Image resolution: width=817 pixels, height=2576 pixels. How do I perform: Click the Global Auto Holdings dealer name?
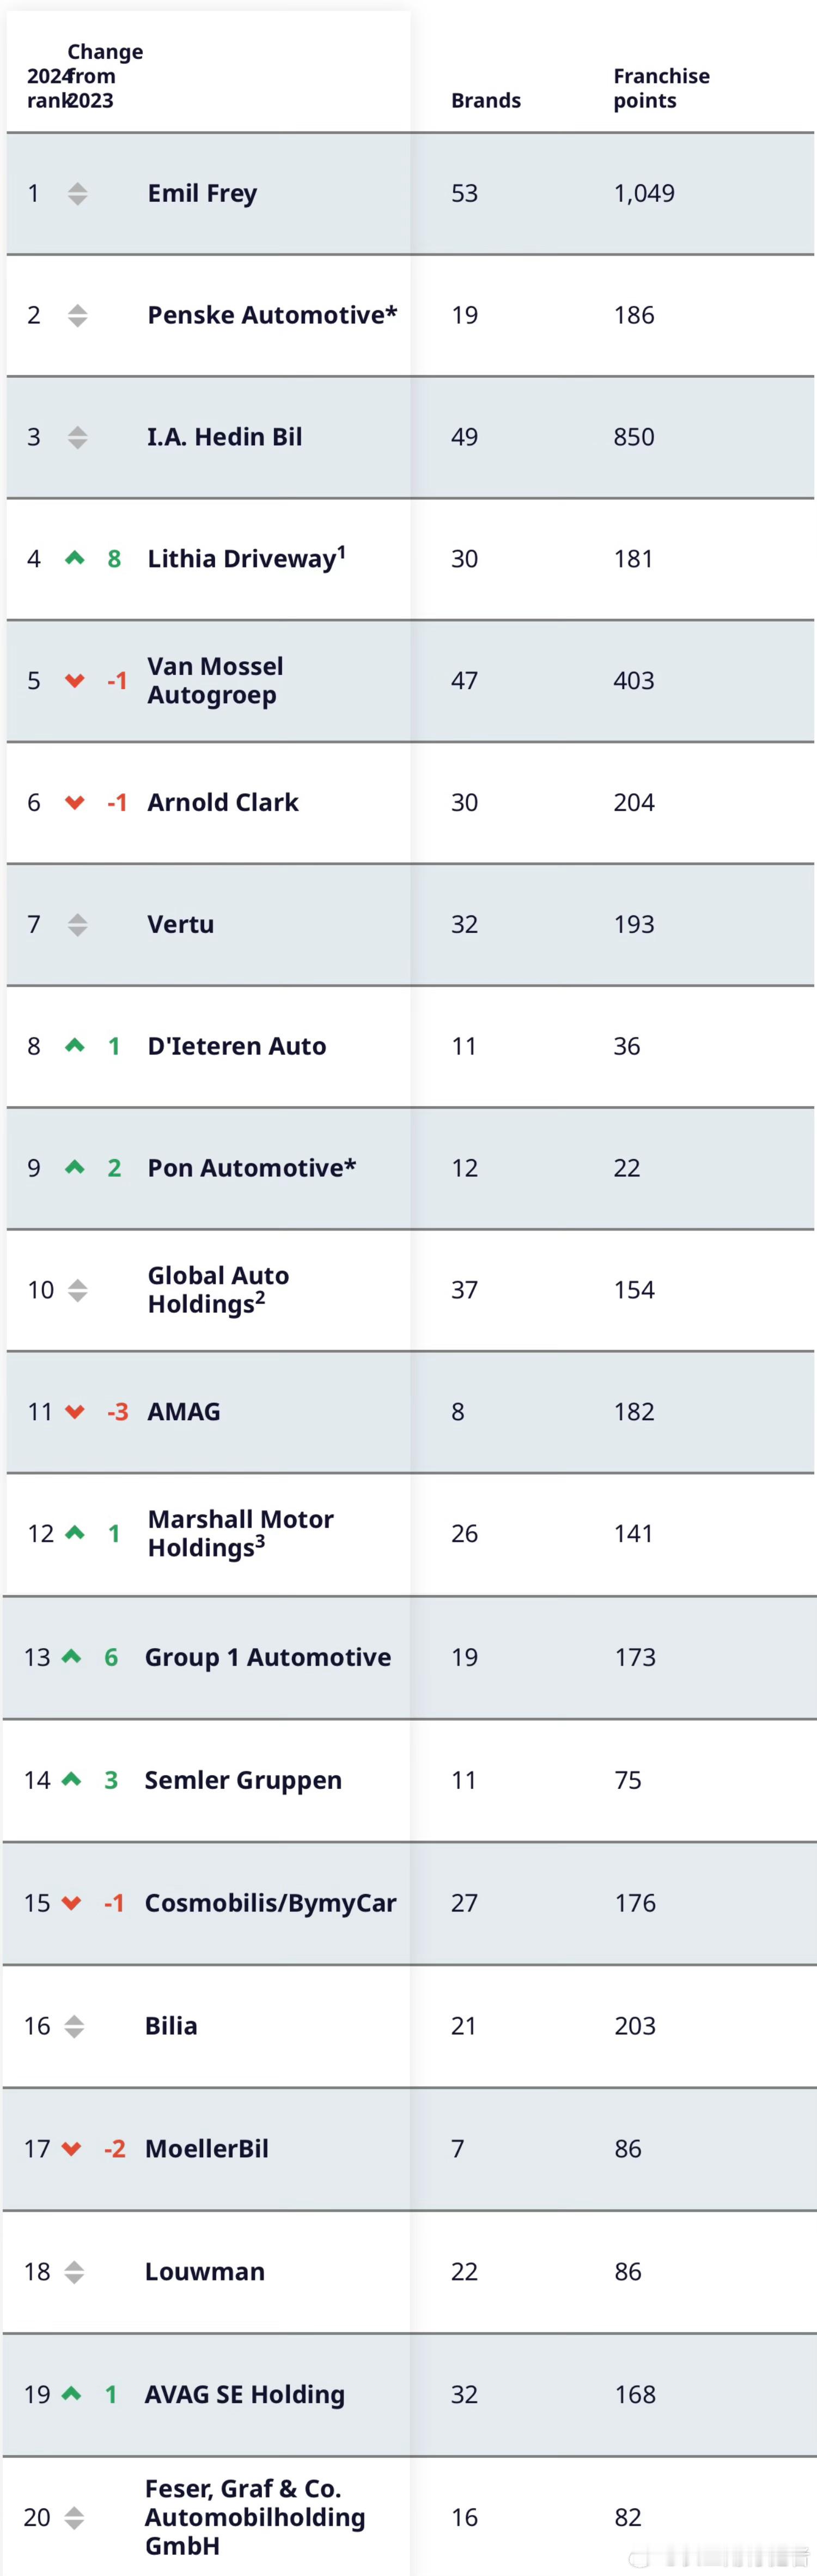click(x=218, y=1289)
